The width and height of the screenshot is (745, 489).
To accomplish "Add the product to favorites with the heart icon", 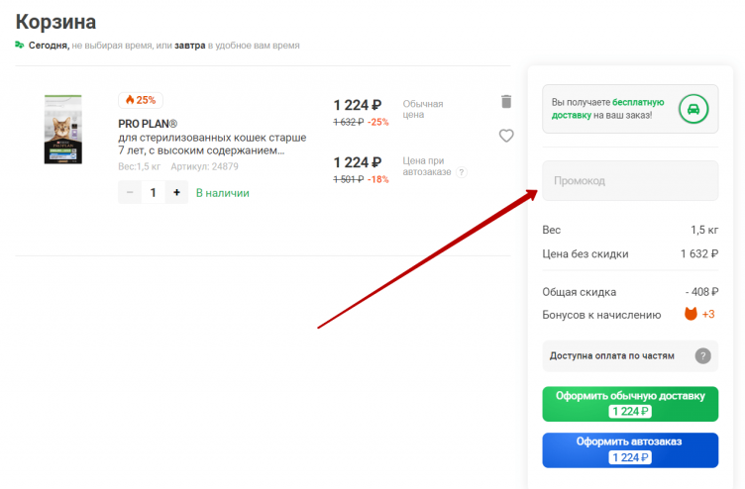I will 506,136.
